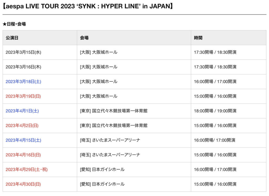269x196 pixels.
Task: Click the blue 2023年4月15日(土) date
Action: 23,140
